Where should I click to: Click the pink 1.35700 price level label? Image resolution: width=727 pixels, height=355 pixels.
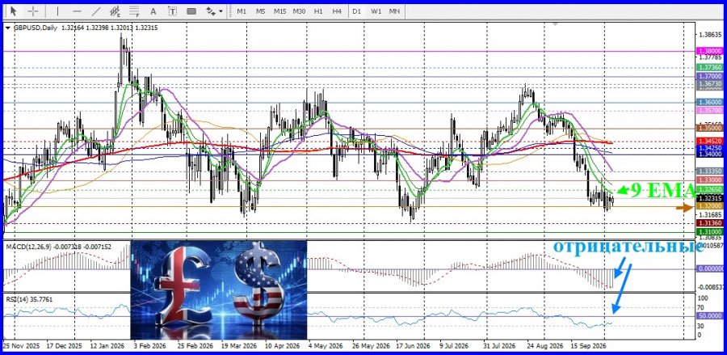click(x=710, y=111)
